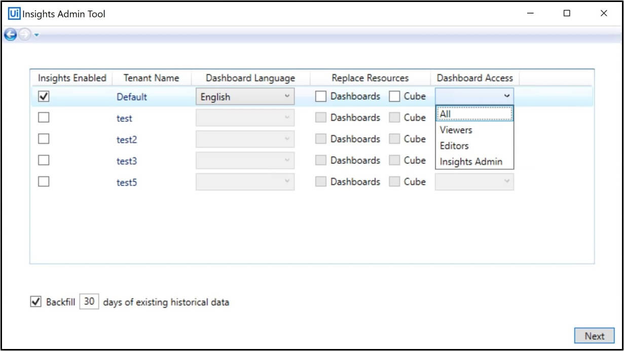Screen dimensions: 624x351
Task: Check Cube box in test5 row
Action: pyautogui.click(x=394, y=181)
